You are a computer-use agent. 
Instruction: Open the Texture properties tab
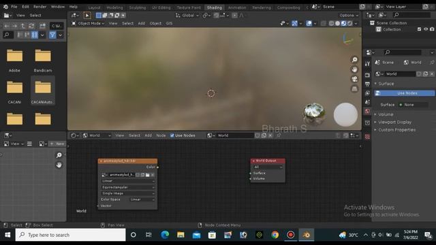point(367,137)
